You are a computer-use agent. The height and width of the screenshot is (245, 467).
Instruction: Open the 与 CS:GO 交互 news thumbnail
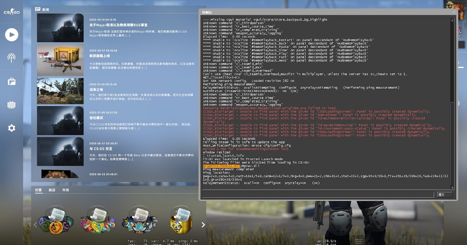click(60, 151)
